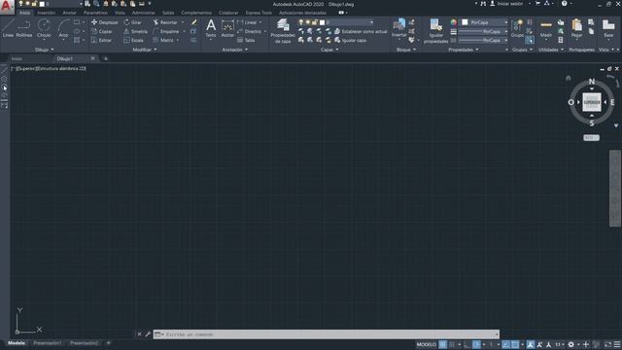
Task: Expand the Propiedades panel
Action: (x=464, y=50)
